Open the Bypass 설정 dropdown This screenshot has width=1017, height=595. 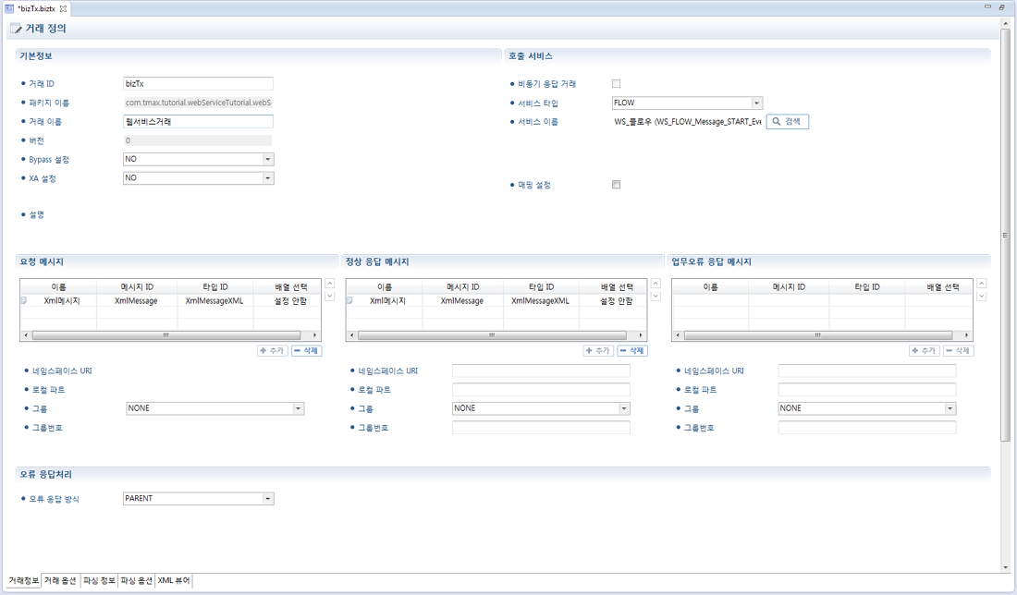pos(267,159)
